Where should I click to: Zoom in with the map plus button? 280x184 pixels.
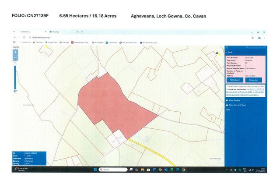pyautogui.click(x=15, y=52)
